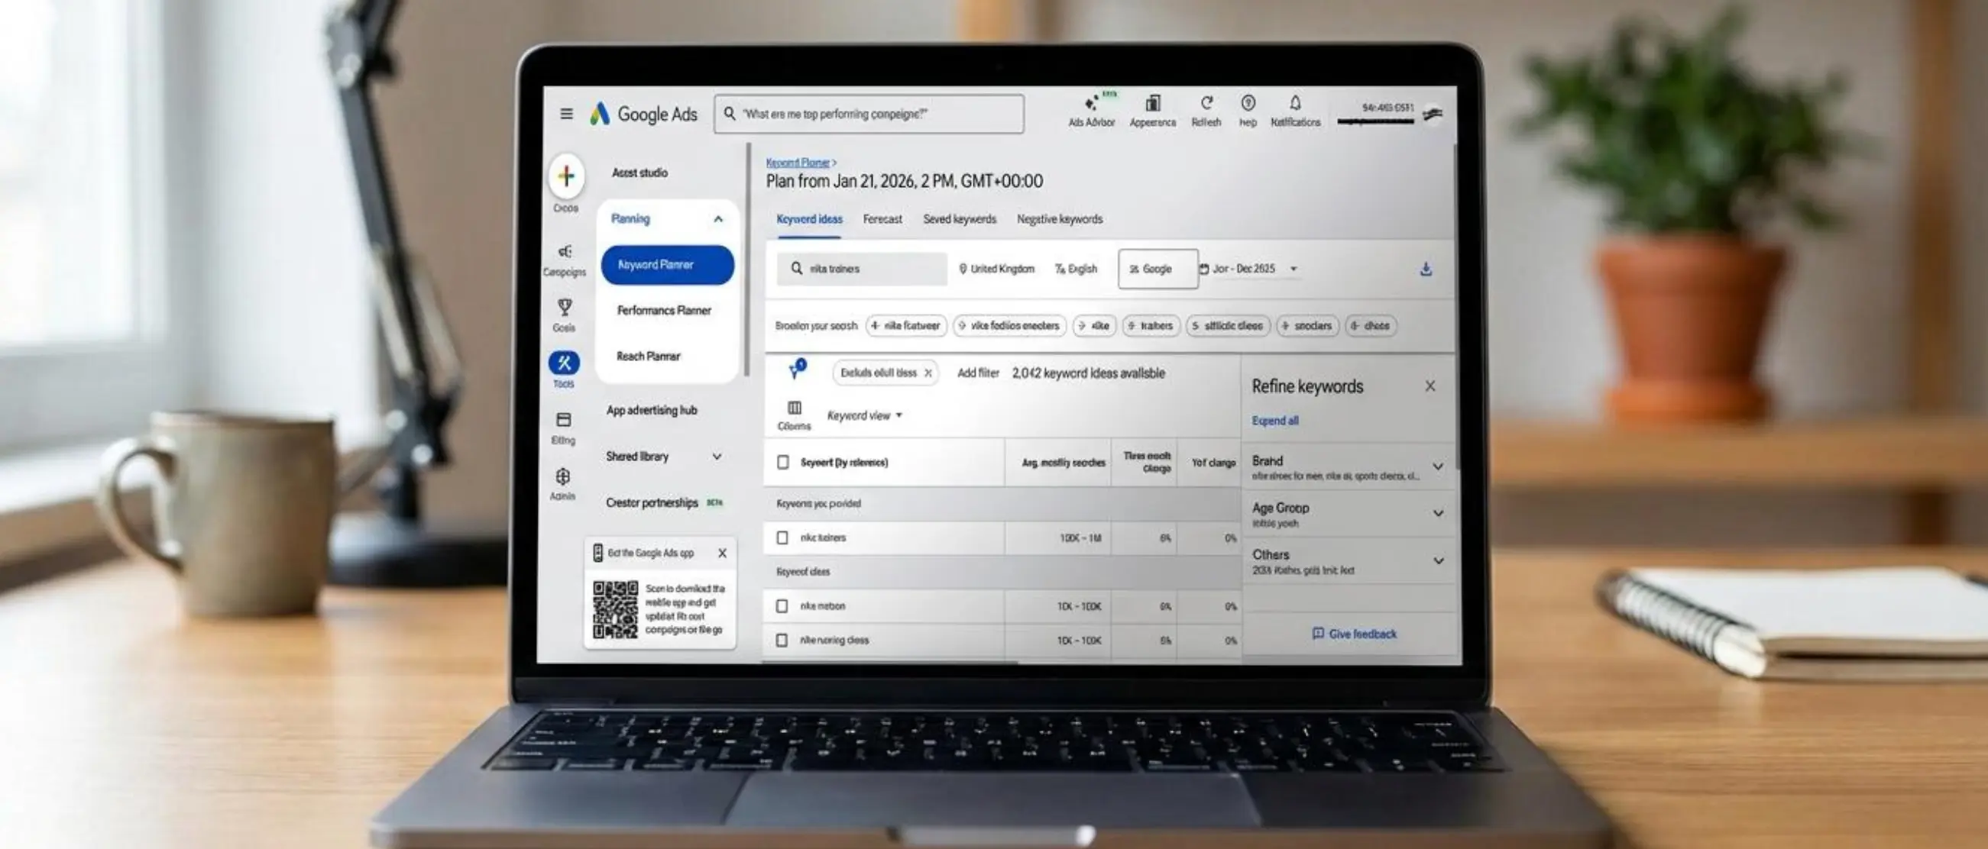Click the filter funnel icon

pyautogui.click(x=795, y=371)
